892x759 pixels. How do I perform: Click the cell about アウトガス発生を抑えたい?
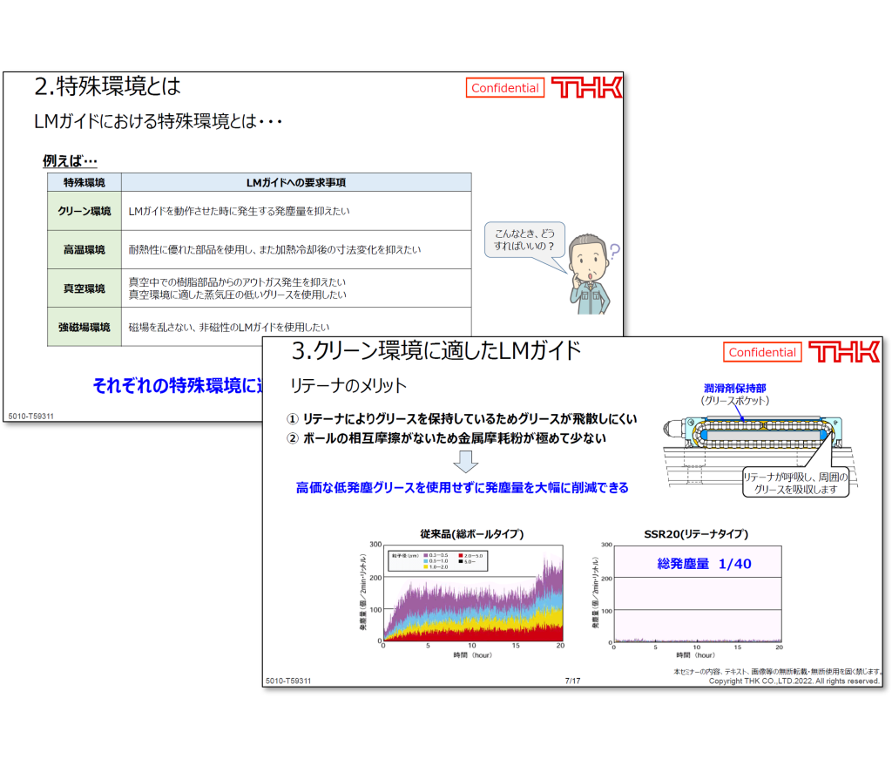[x=296, y=288]
